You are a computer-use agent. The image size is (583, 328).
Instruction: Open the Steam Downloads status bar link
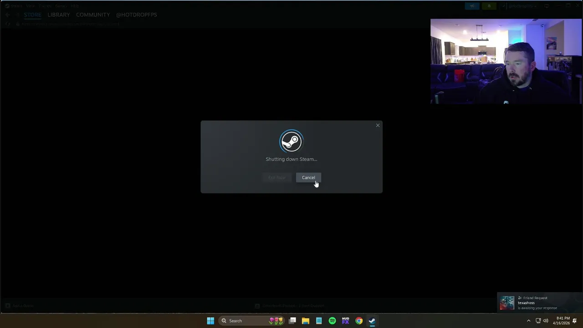coord(290,306)
